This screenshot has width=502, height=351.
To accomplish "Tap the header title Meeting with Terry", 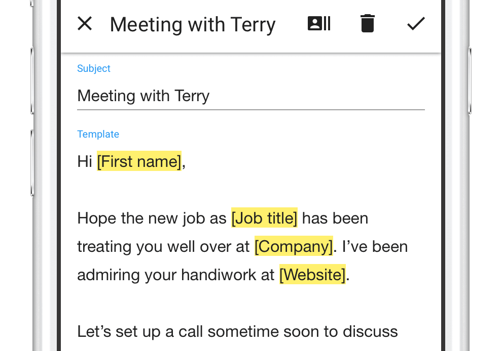I will [x=193, y=24].
